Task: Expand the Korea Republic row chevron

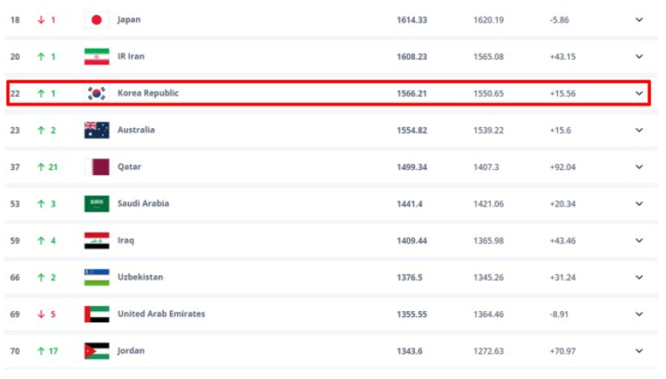Action: (x=639, y=93)
